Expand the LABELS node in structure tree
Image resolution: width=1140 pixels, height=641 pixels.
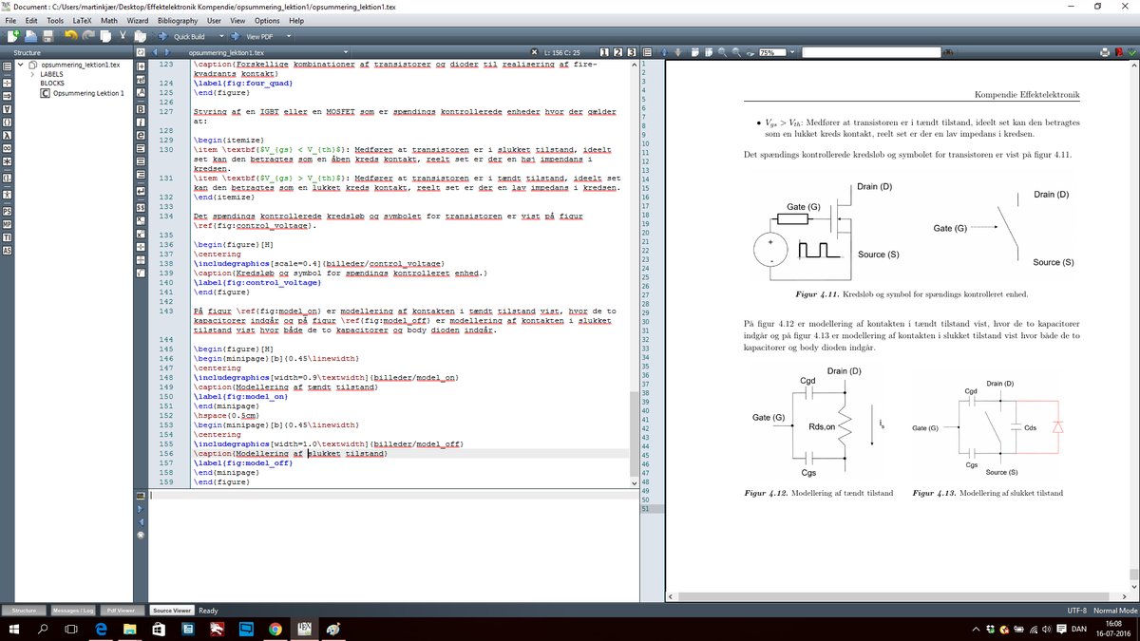point(32,73)
